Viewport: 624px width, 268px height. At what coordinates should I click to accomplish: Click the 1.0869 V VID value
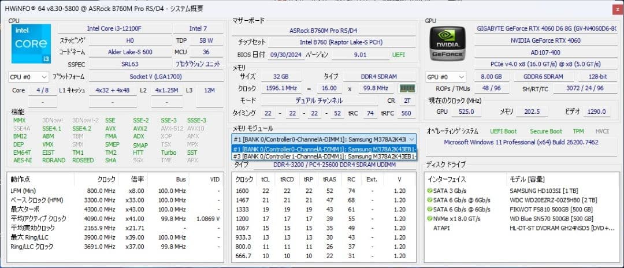[x=208, y=219]
